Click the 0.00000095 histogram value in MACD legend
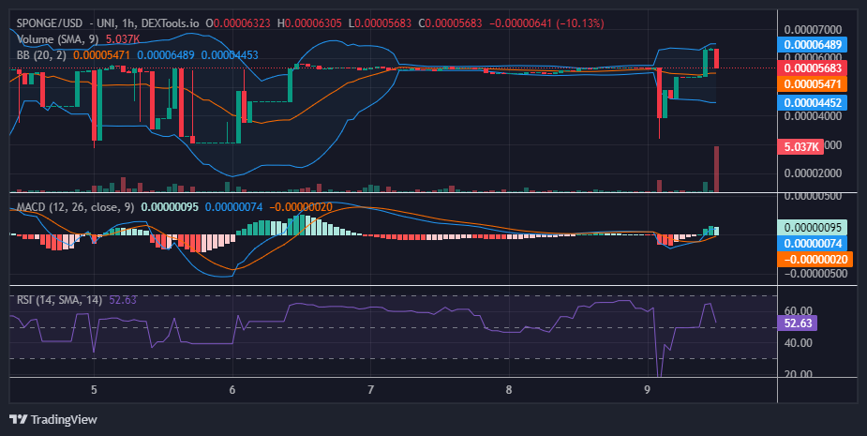The width and height of the screenshot is (867, 436). [x=170, y=207]
